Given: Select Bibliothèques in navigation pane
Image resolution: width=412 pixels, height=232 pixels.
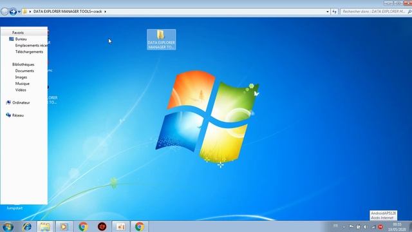Looking at the screenshot, I should click(23, 64).
